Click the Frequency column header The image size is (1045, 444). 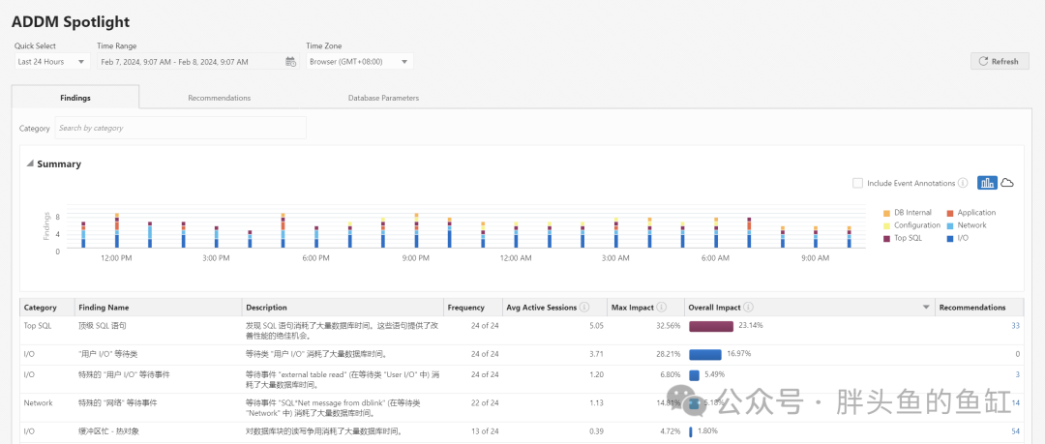coord(473,308)
